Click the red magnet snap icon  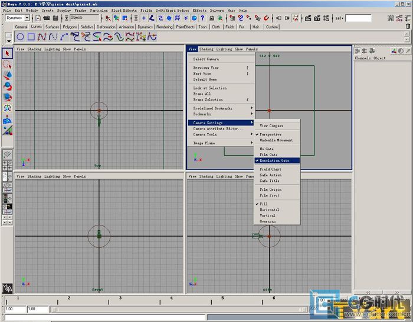pos(266,18)
